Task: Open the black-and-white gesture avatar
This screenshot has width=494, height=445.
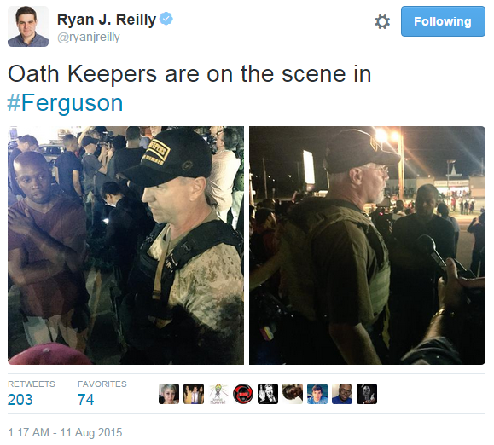Action: (x=268, y=394)
